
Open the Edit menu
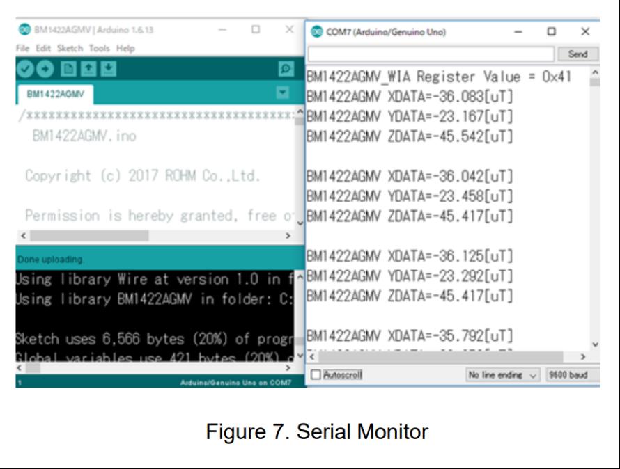[43, 48]
